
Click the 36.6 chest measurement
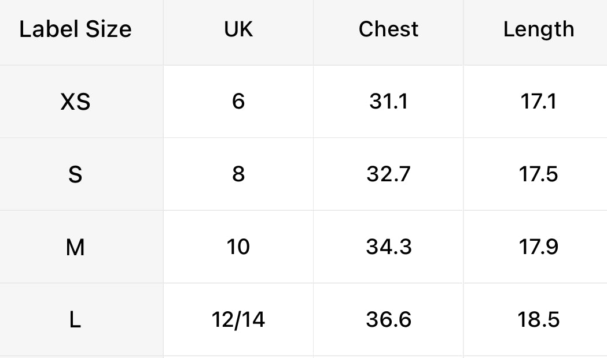pyautogui.click(x=388, y=319)
